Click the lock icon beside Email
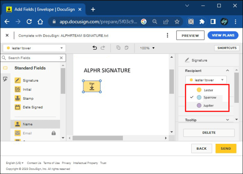243x174 pixels. (54, 133)
